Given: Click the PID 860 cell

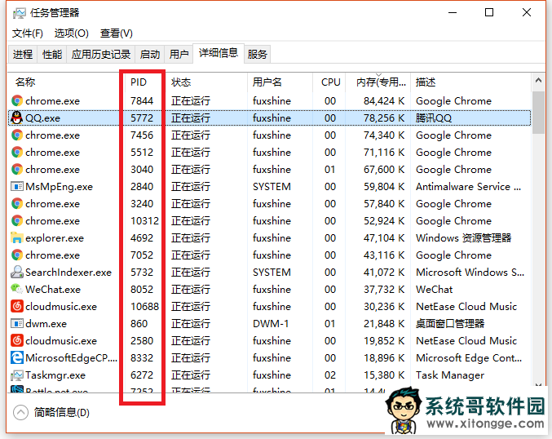Looking at the screenshot, I should (139, 323).
